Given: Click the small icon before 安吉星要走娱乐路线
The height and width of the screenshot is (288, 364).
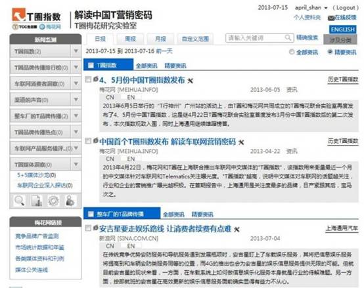Looking at the screenshot, I should [96, 228].
